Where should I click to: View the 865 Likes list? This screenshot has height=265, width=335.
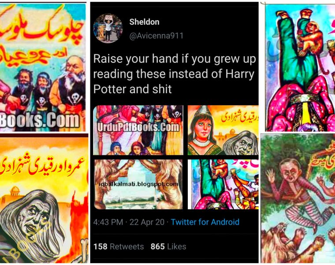tap(168, 246)
